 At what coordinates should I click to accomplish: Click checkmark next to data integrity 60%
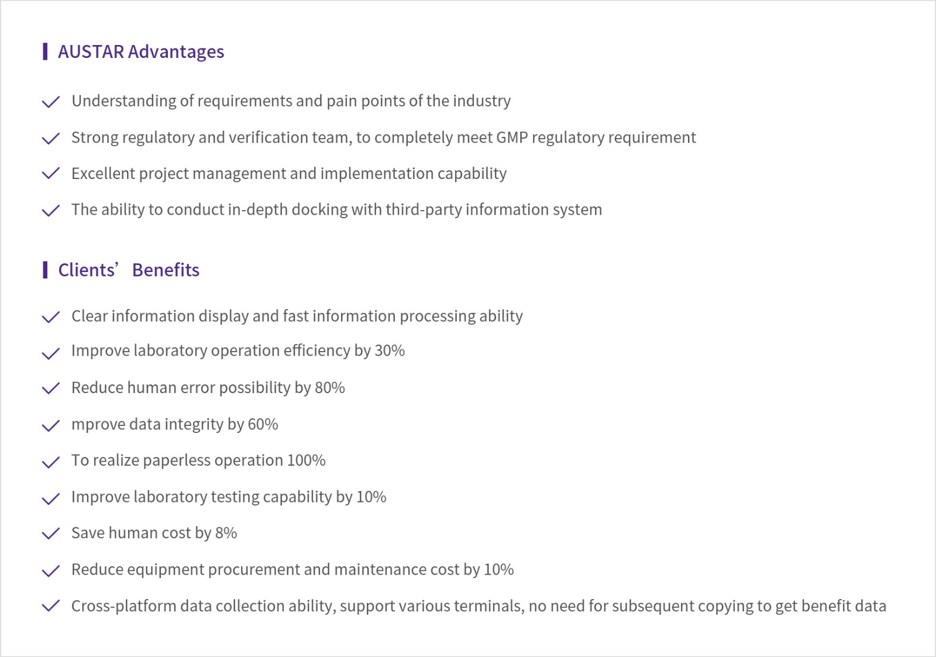click(51, 425)
